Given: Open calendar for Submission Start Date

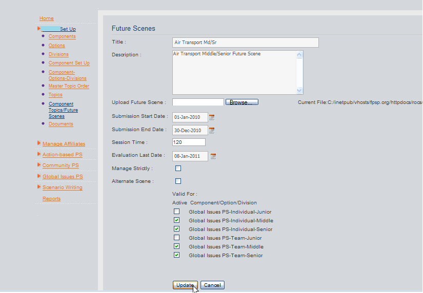Looking at the screenshot, I should [211, 117].
